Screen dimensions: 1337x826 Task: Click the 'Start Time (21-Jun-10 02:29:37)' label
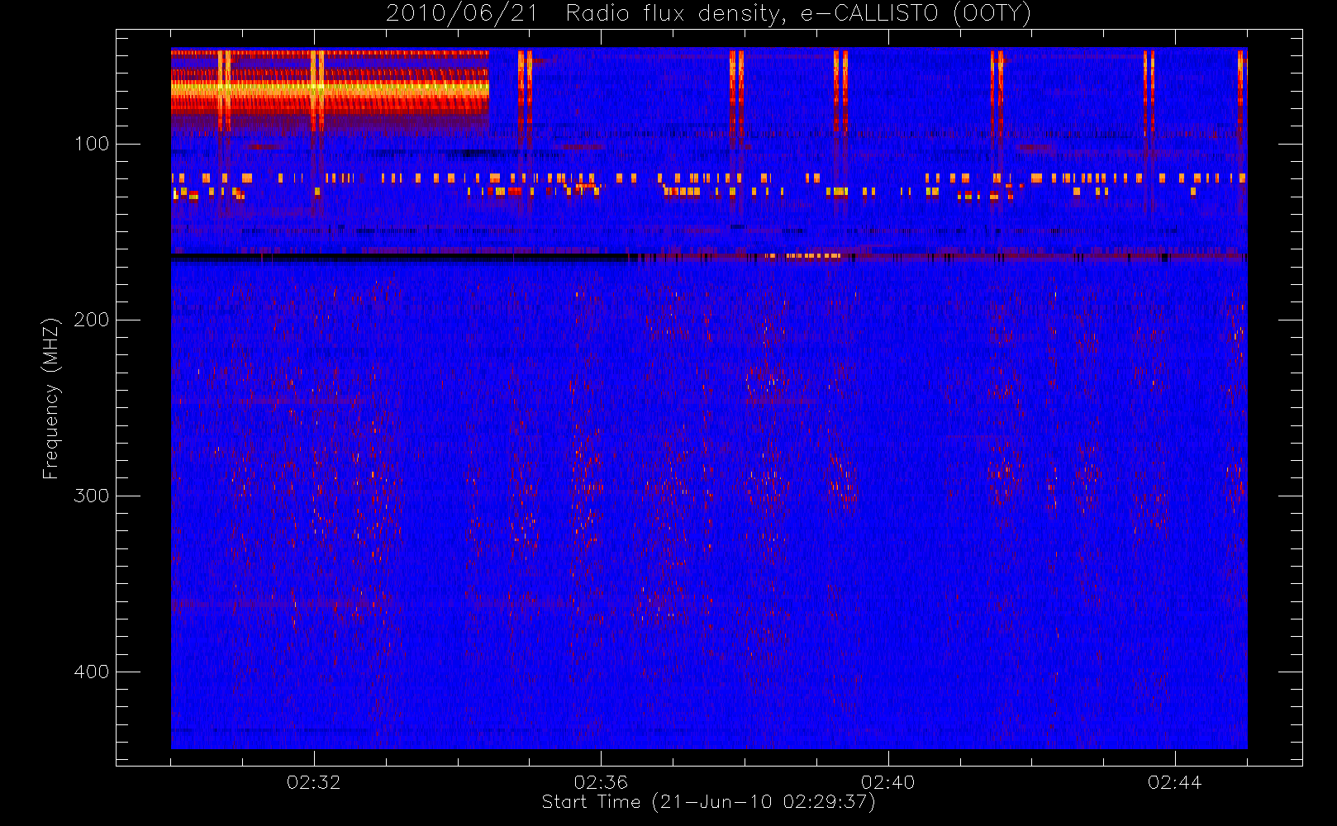(x=709, y=802)
